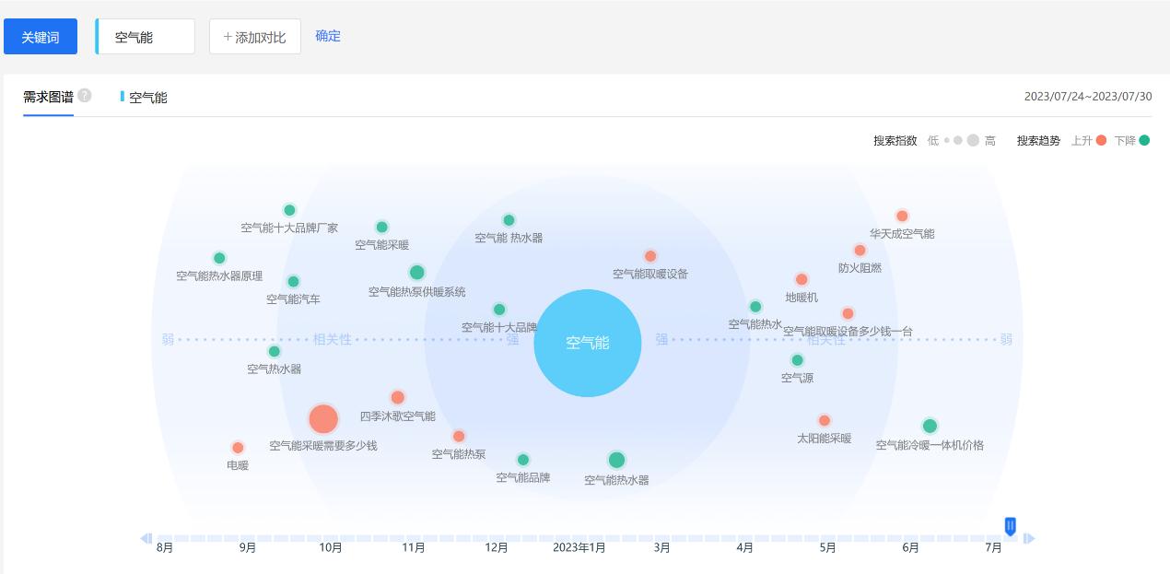Image resolution: width=1170 pixels, height=574 pixels.
Task: Click the 四季沐歌空气能 node dot
Action: point(397,398)
